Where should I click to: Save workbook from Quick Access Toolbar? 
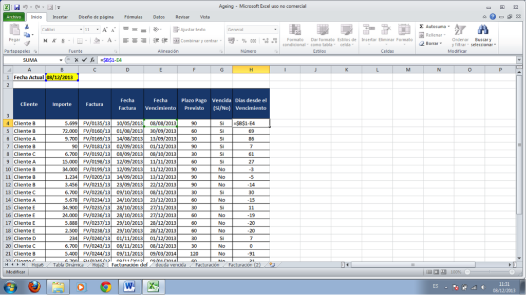(x=17, y=7)
